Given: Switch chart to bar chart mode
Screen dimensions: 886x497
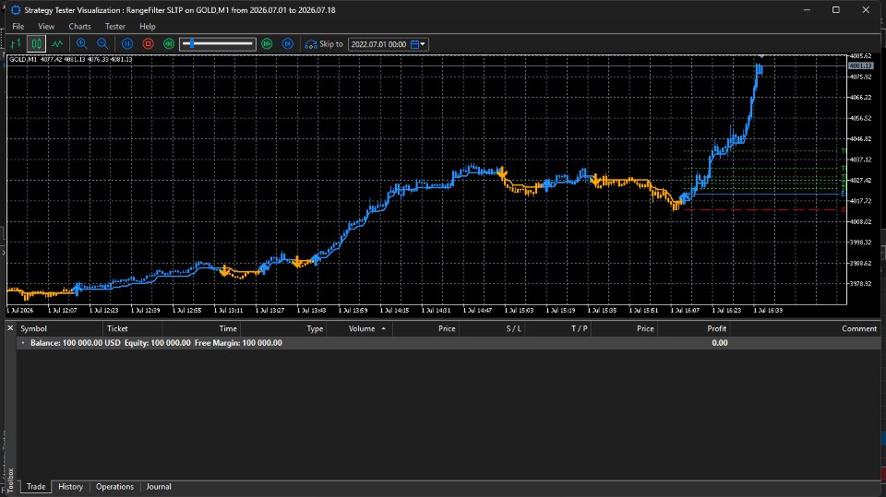Looking at the screenshot, I should pyautogui.click(x=16, y=43).
